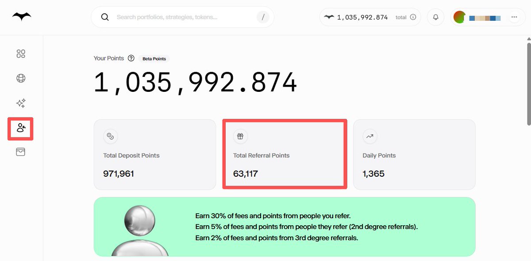The height and width of the screenshot is (261, 531).
Task: Click the trend arrow icon on Daily Points card
Action: tap(369, 136)
